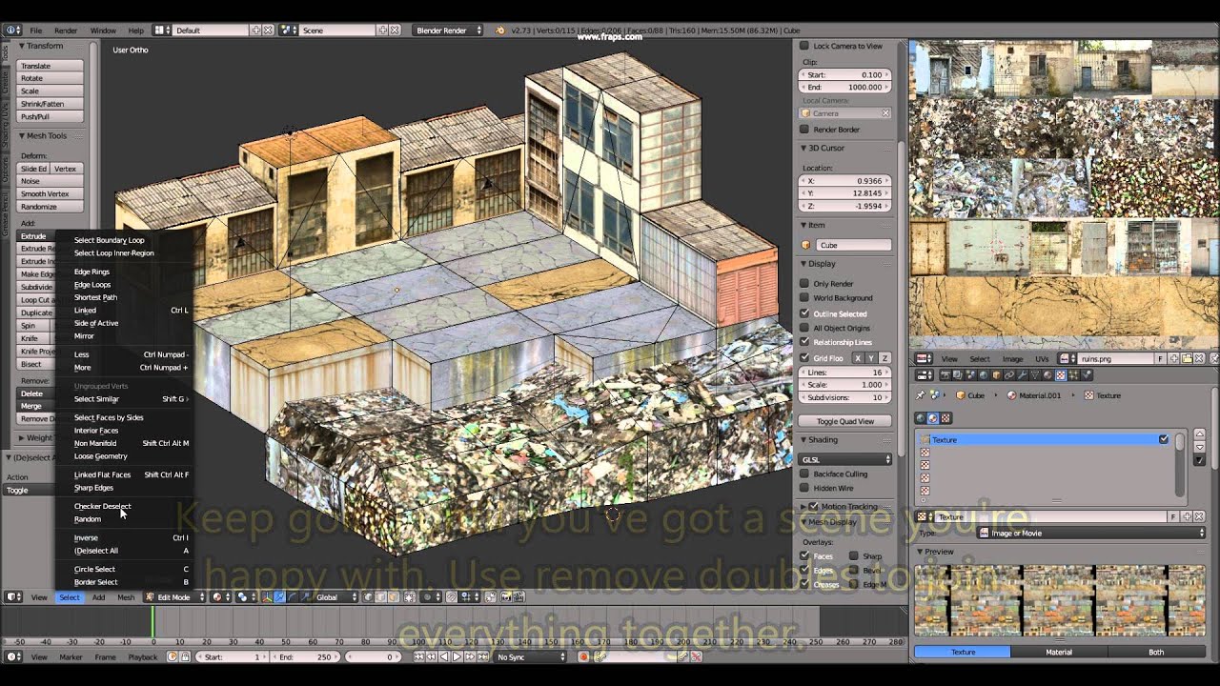Viewport: 1220px width, 686px height.
Task: Click the End frame field in timeline
Action: pos(306,657)
